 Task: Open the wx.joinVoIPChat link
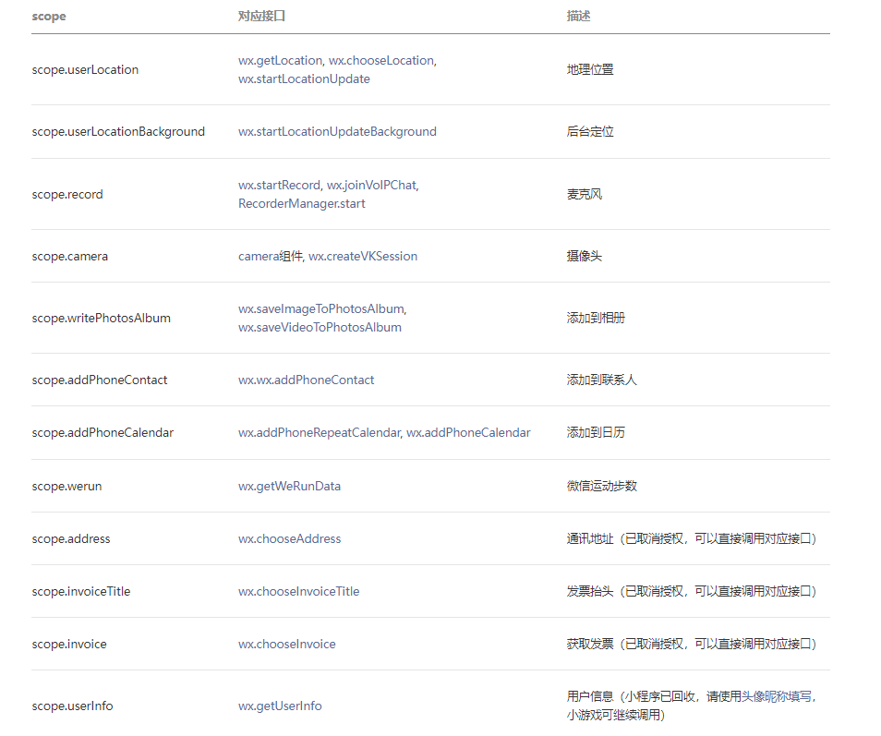point(372,186)
